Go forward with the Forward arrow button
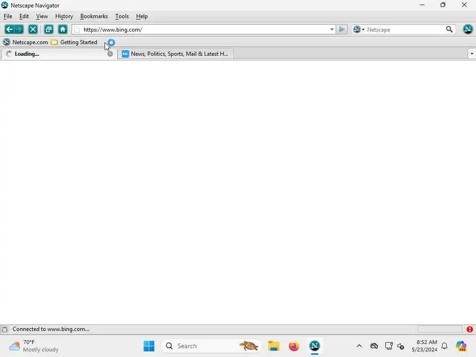This screenshot has height=357, width=476. click(19, 29)
